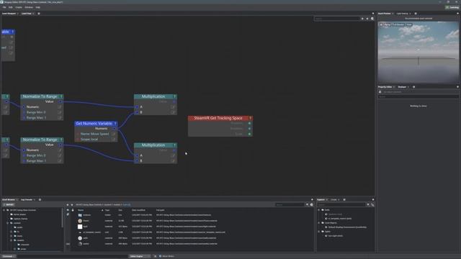Edit Range Min 0 on lower Normalize node
Screen dimensions: 461x259
click(x=60, y=155)
